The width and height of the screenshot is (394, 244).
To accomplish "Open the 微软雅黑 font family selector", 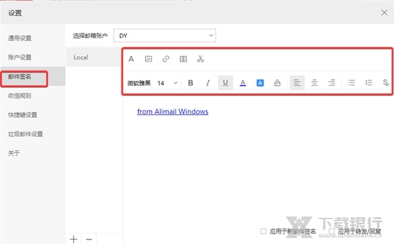I will tap(139, 83).
